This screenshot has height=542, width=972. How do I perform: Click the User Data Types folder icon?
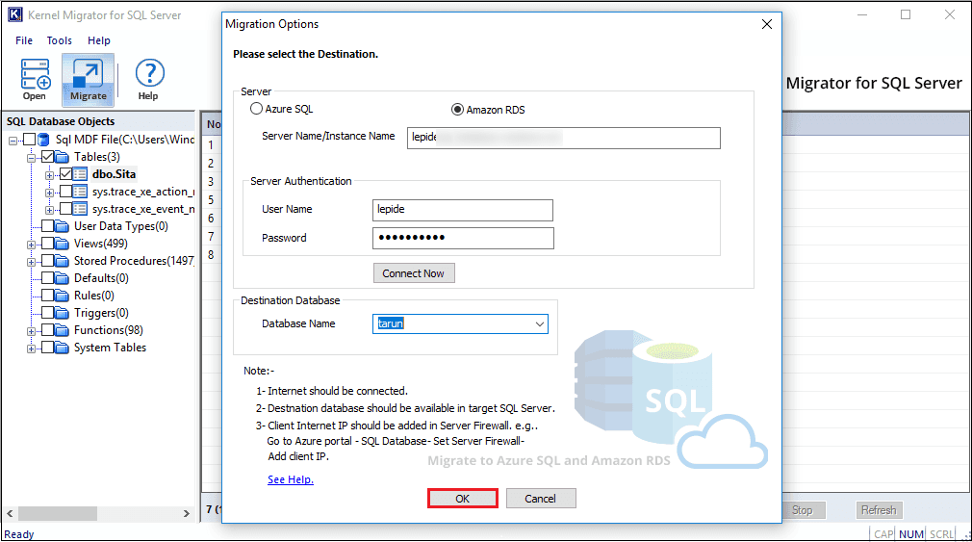click(x=62, y=226)
